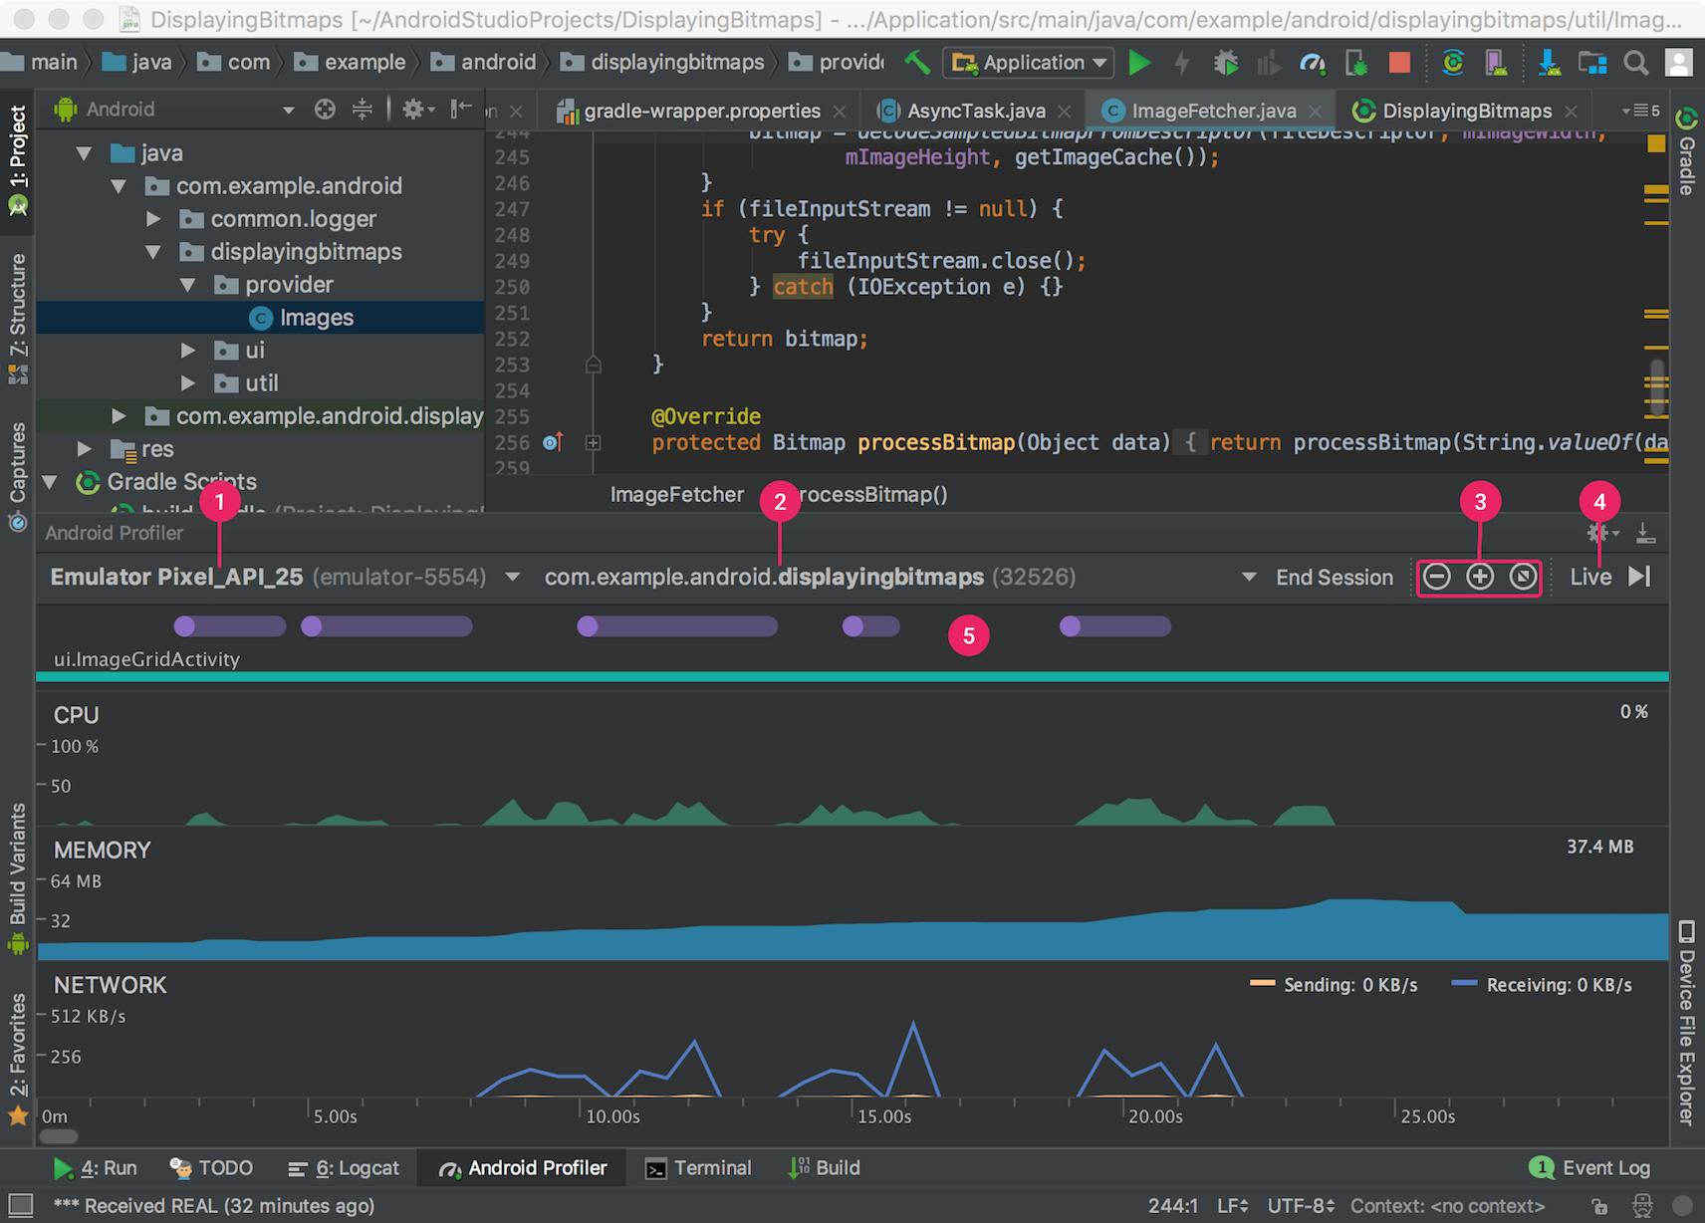Click the red Stop icon in the toolbar

coord(1399,63)
